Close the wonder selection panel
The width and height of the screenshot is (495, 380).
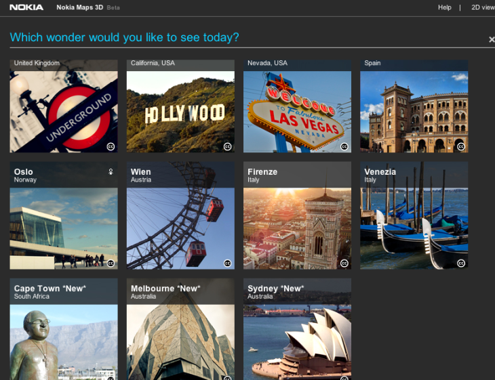tap(492, 39)
